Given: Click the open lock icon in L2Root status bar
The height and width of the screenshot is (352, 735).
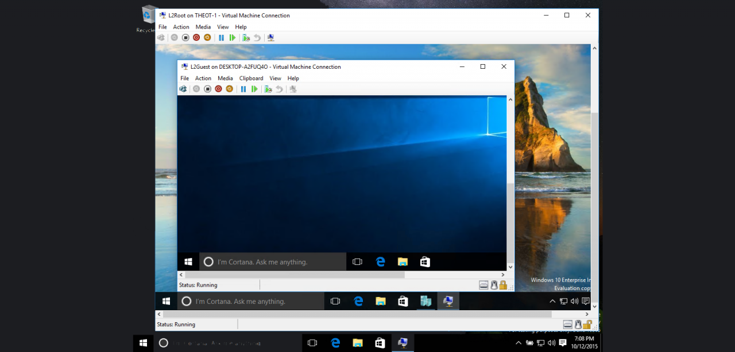Looking at the screenshot, I should pyautogui.click(x=586, y=324).
